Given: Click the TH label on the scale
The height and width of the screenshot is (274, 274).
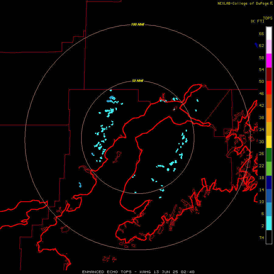Looking at the screenshot, I should point(262,238).
